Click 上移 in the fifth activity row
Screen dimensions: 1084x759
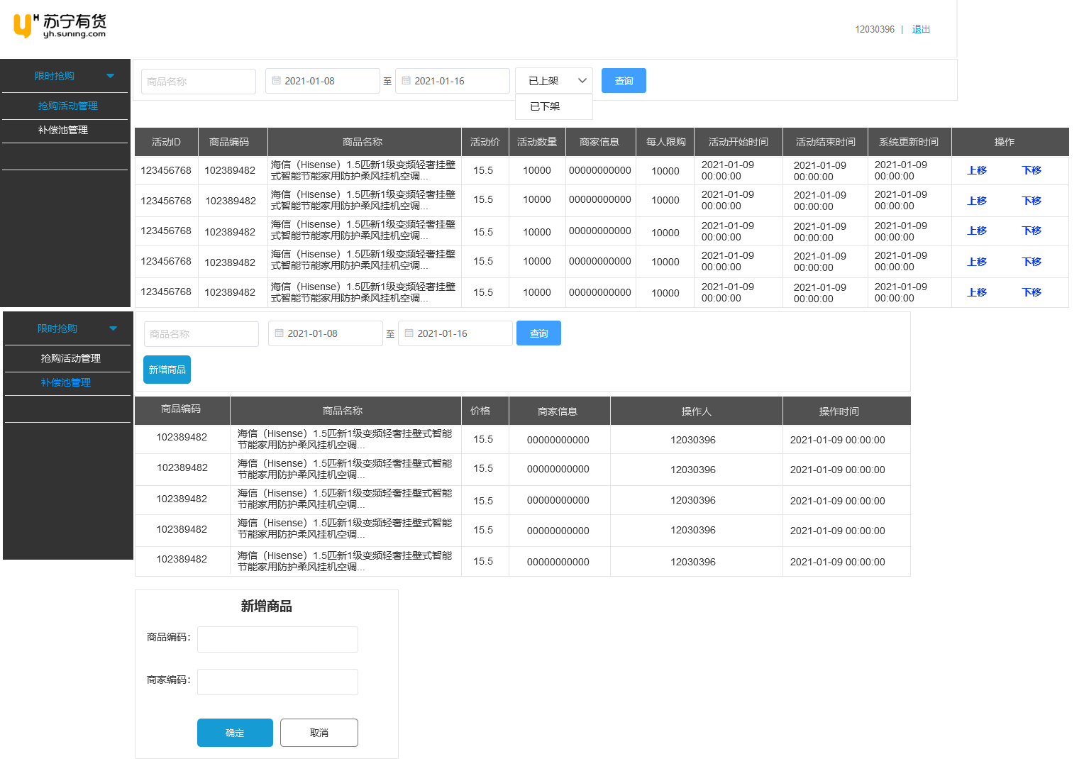[x=977, y=292]
